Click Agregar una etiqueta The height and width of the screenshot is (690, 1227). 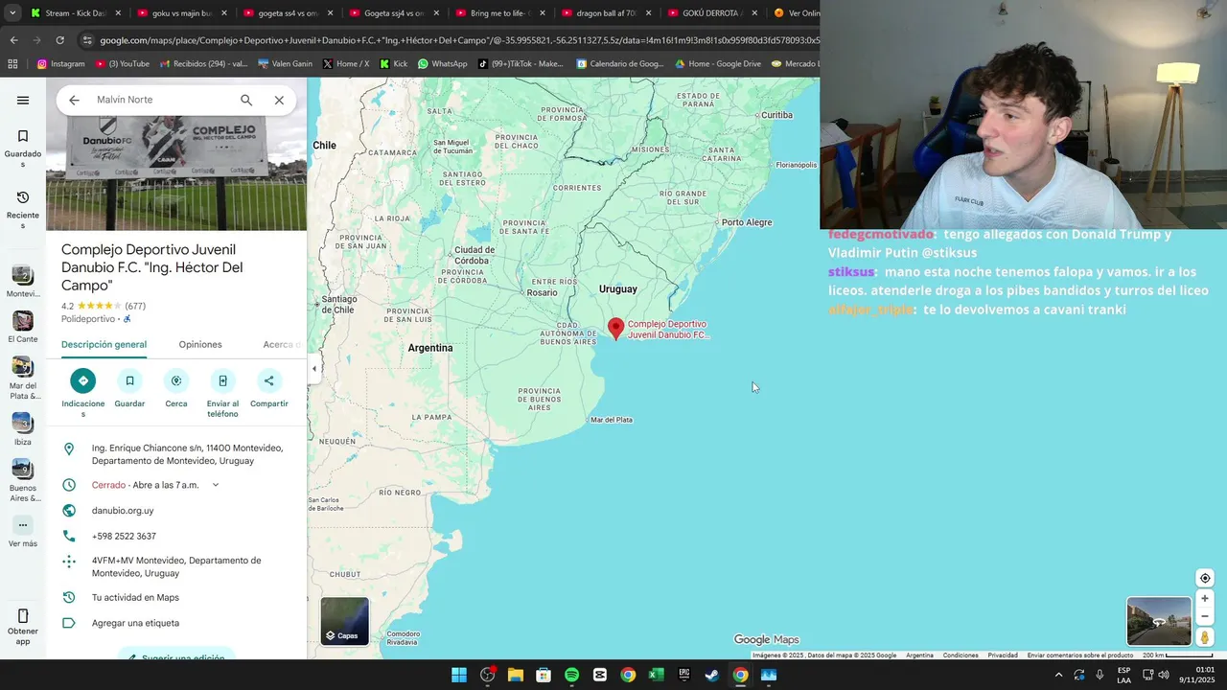176,623
